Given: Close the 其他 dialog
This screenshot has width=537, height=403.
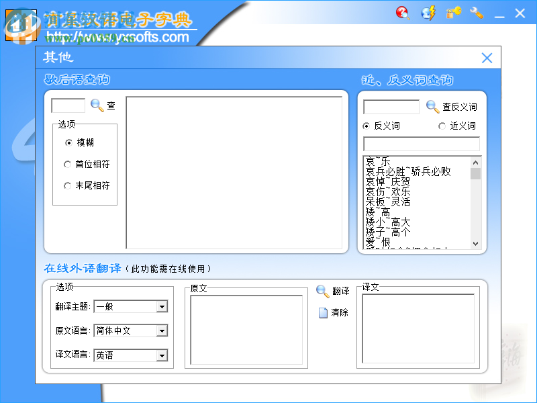Looking at the screenshot, I should pyautogui.click(x=487, y=58).
